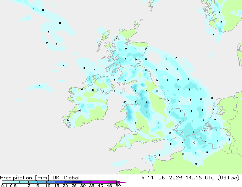Click the 'Precipitation' title text

pos(16,178)
